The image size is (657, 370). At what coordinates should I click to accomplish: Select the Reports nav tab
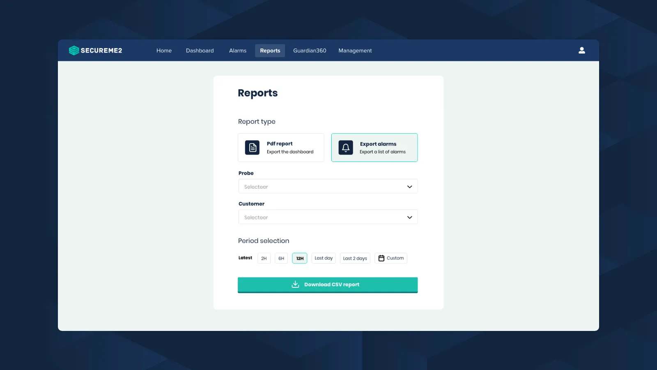[x=270, y=51]
